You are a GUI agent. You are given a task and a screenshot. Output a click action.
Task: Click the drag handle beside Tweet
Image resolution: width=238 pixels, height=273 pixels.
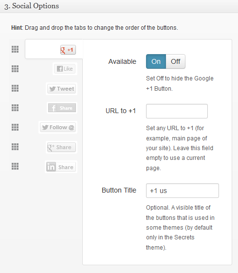[x=15, y=88]
